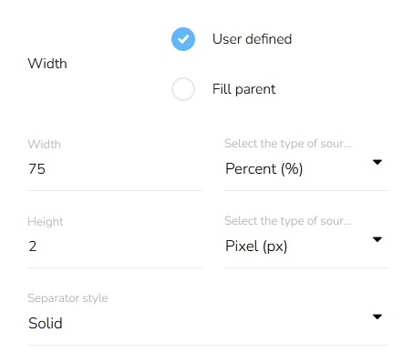Click the large Width heading beside radio options

click(x=47, y=64)
